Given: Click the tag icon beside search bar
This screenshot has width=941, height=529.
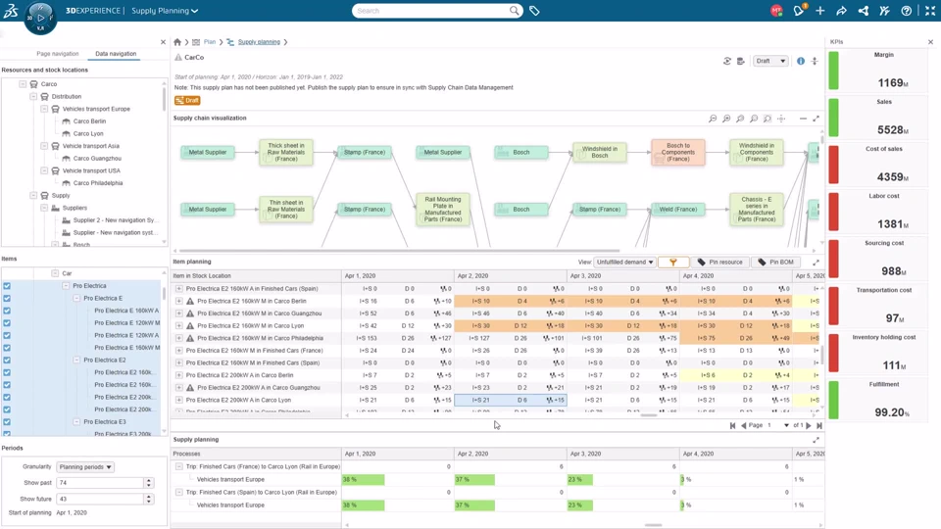Looking at the screenshot, I should (x=534, y=11).
